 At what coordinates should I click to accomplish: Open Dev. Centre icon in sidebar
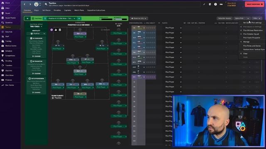pyautogui.click(x=3, y=85)
